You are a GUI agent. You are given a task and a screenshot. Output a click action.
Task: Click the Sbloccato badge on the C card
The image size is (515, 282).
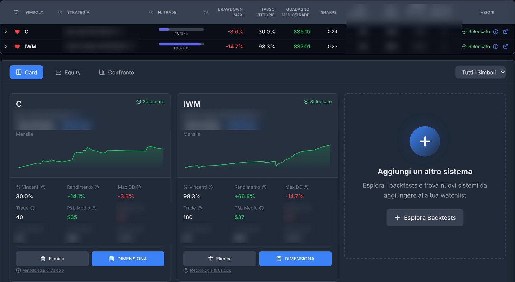(x=150, y=102)
